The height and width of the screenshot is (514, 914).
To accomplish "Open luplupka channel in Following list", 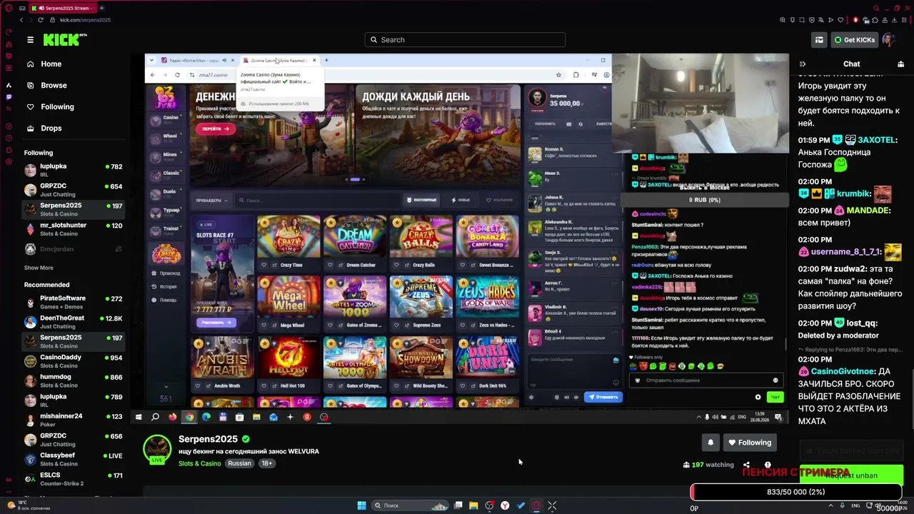I will point(73,170).
